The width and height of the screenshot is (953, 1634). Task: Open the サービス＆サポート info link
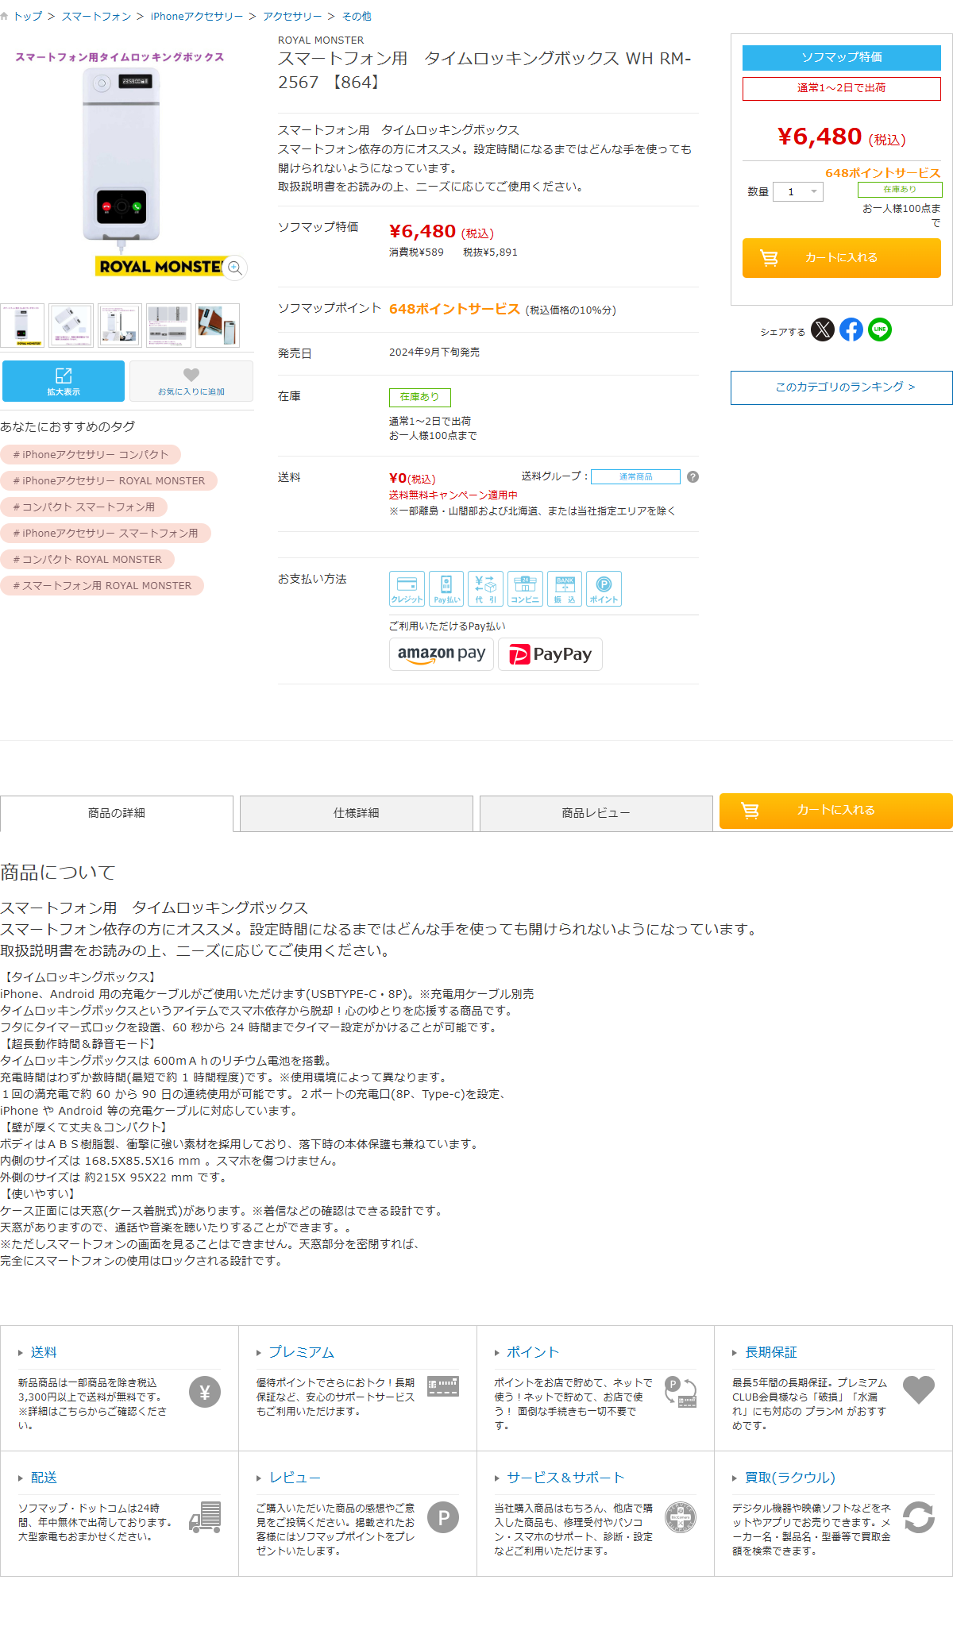565,1478
